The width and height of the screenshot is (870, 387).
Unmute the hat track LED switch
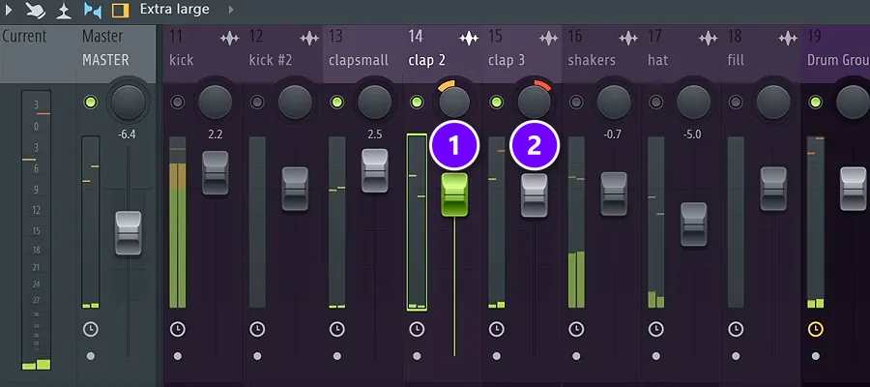point(655,103)
